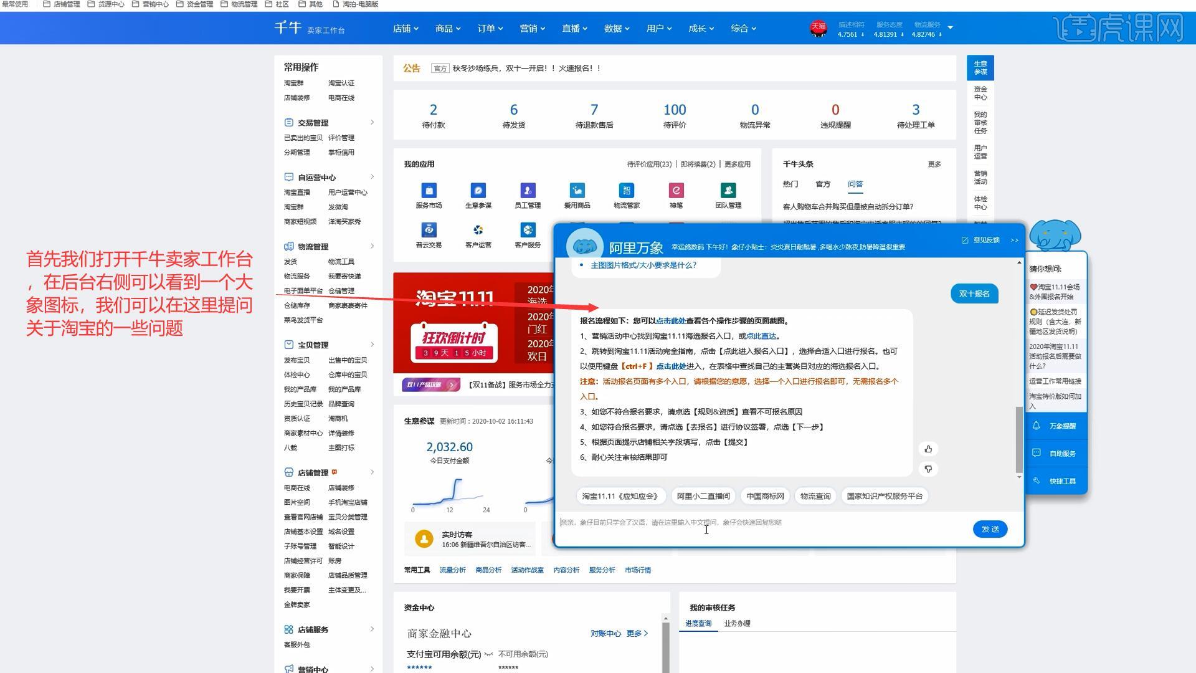Click the 更多应用 link
The width and height of the screenshot is (1196, 673).
point(738,164)
